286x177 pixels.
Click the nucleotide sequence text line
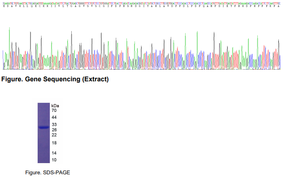pos(142,3)
